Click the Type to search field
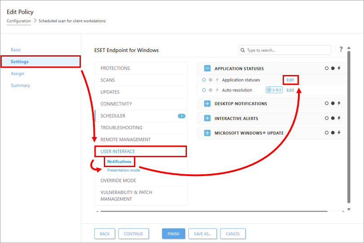 [288, 50]
